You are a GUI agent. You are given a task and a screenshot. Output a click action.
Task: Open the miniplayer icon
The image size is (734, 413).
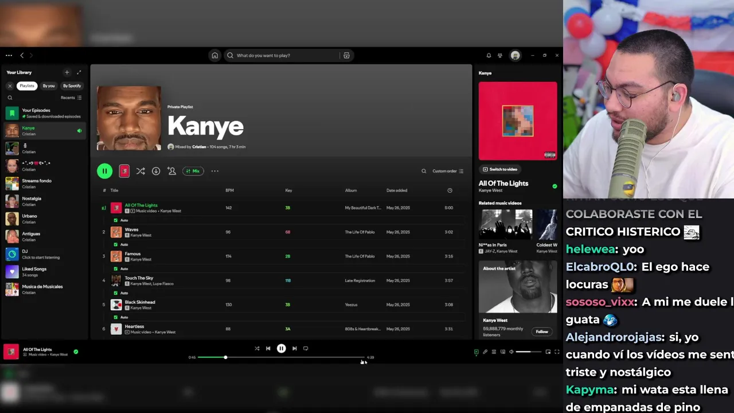click(x=548, y=352)
